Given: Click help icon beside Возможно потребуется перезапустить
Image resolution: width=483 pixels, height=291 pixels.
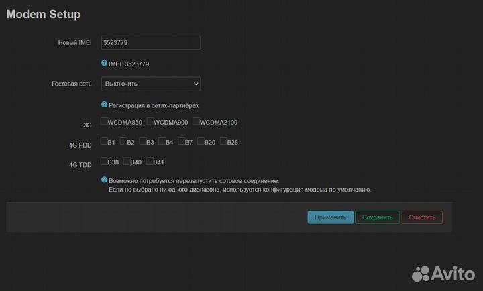Looking at the screenshot, I should (x=104, y=180).
